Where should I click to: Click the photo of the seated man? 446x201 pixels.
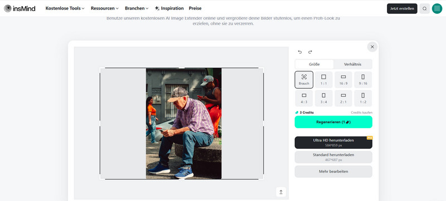pos(184,123)
